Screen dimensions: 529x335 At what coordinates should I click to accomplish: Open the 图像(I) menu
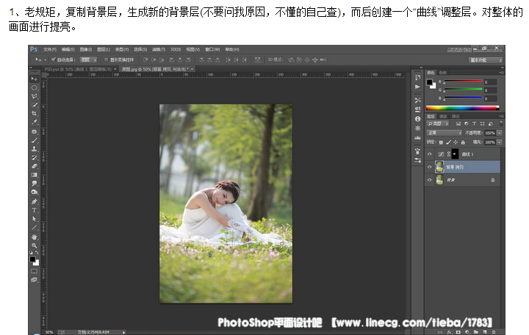tap(86, 50)
